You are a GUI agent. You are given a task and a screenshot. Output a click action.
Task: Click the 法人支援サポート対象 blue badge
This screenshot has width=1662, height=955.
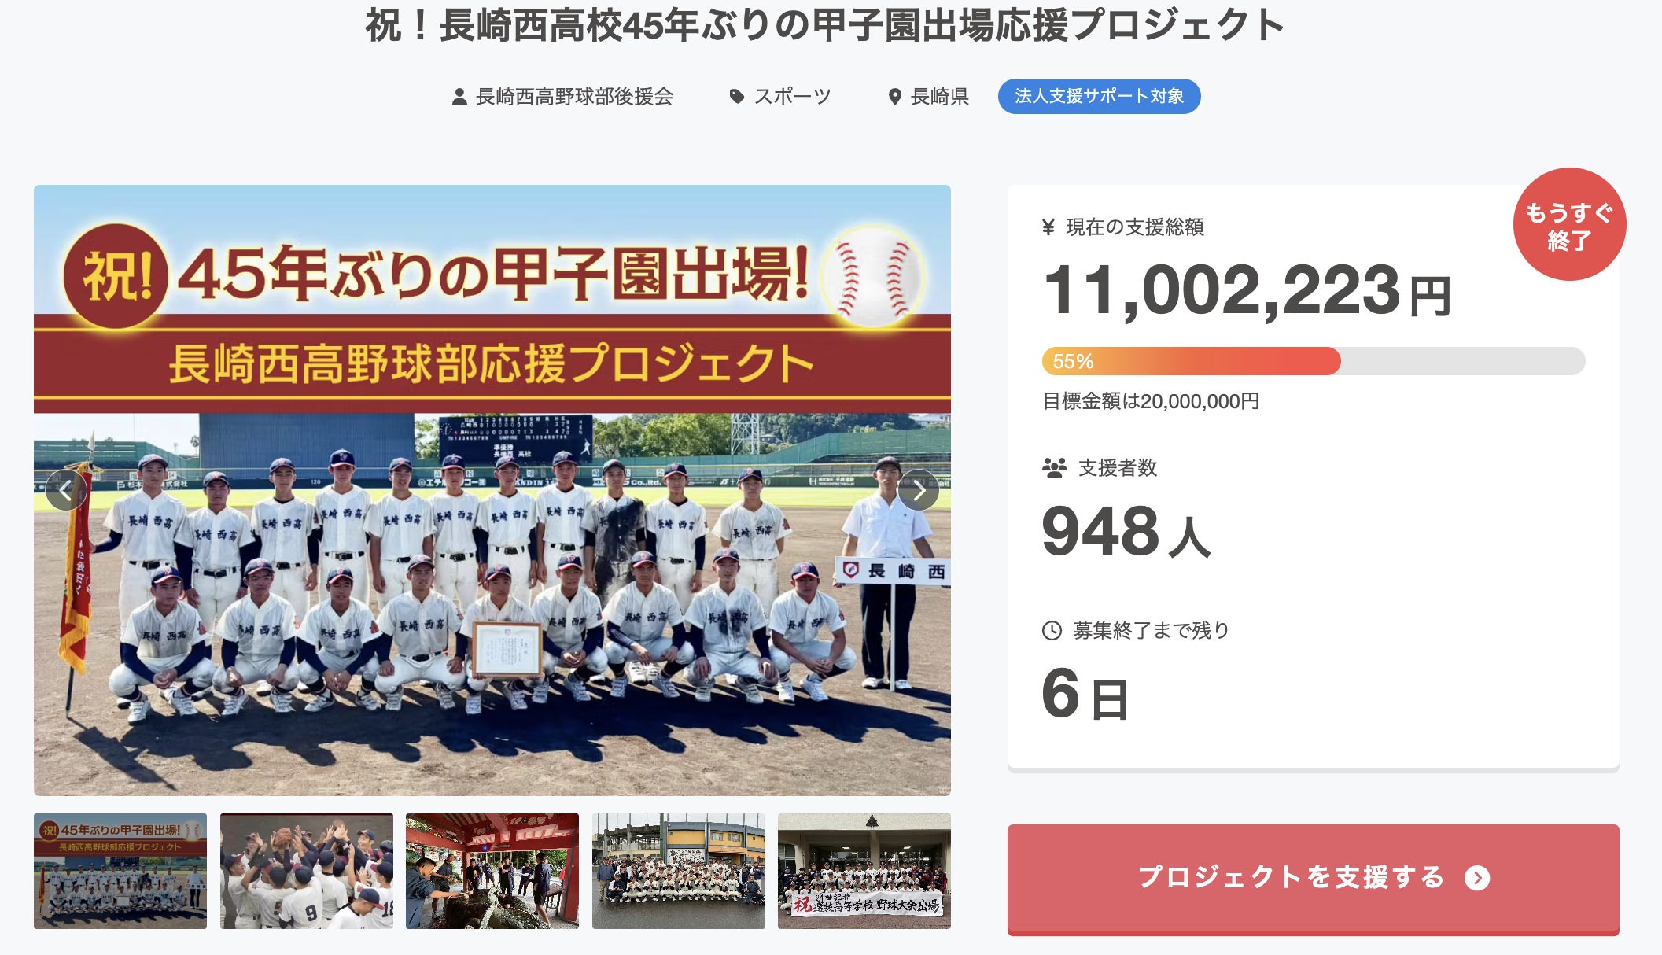point(1099,96)
